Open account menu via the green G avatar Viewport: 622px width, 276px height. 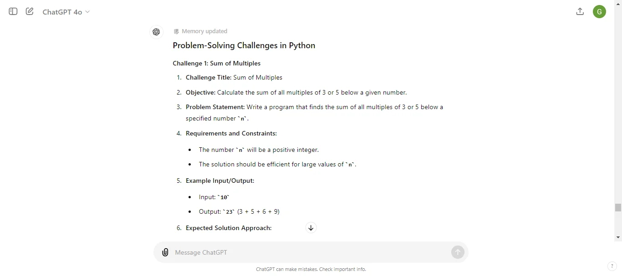(x=599, y=11)
